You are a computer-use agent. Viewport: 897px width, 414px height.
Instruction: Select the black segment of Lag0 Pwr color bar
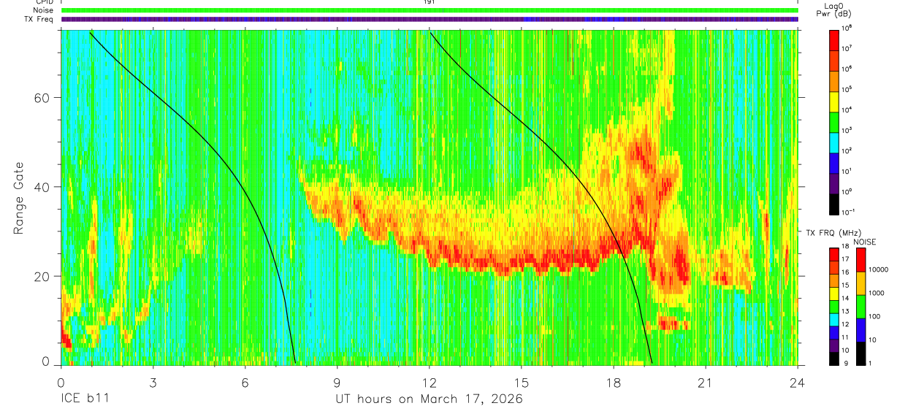pyautogui.click(x=834, y=203)
